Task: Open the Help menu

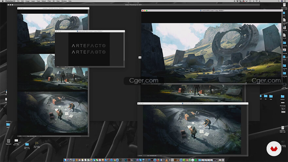Action: [70, 1]
